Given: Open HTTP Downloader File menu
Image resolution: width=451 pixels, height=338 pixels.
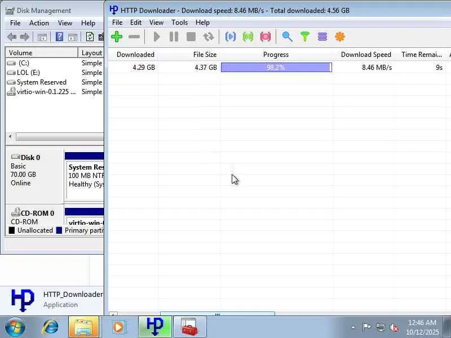Looking at the screenshot, I should click(x=117, y=23).
